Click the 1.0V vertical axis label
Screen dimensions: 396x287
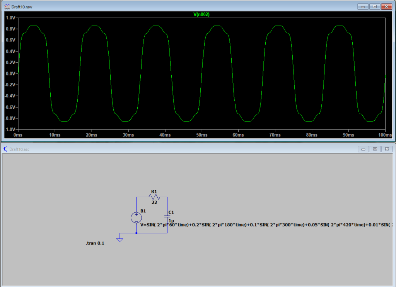(9, 18)
